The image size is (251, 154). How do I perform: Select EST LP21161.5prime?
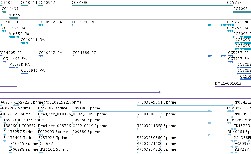pos(54,150)
